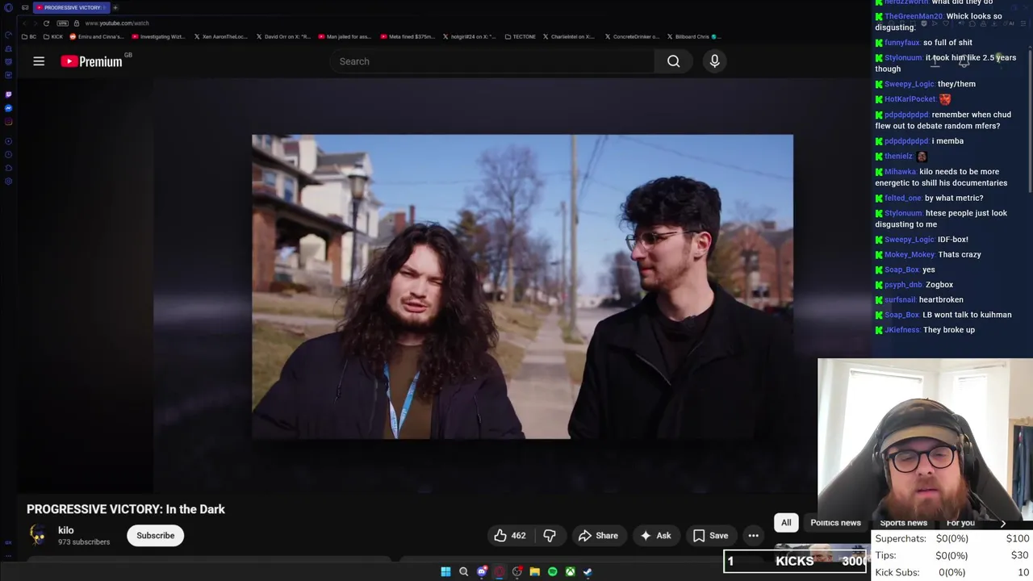Reload the page in browser
This screenshot has height=581, width=1033.
[x=46, y=23]
